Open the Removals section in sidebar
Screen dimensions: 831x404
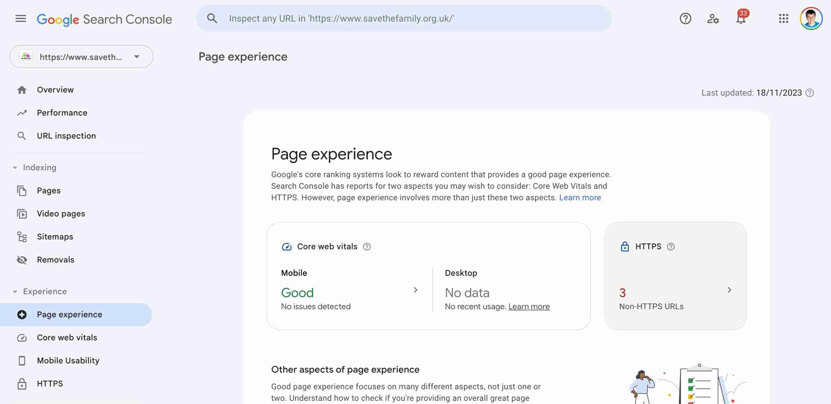[x=56, y=260]
